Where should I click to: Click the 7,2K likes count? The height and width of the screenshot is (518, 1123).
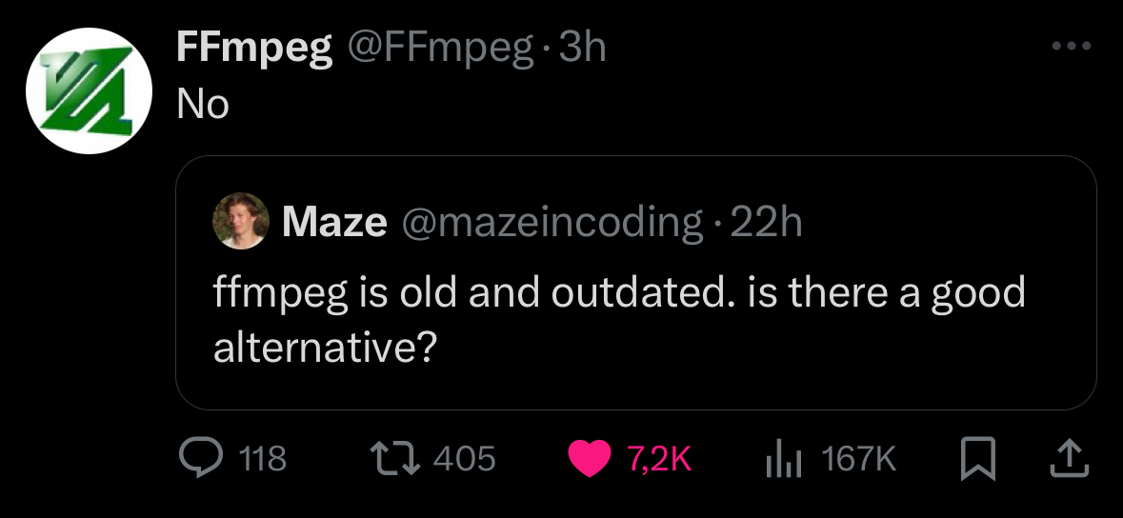(658, 459)
